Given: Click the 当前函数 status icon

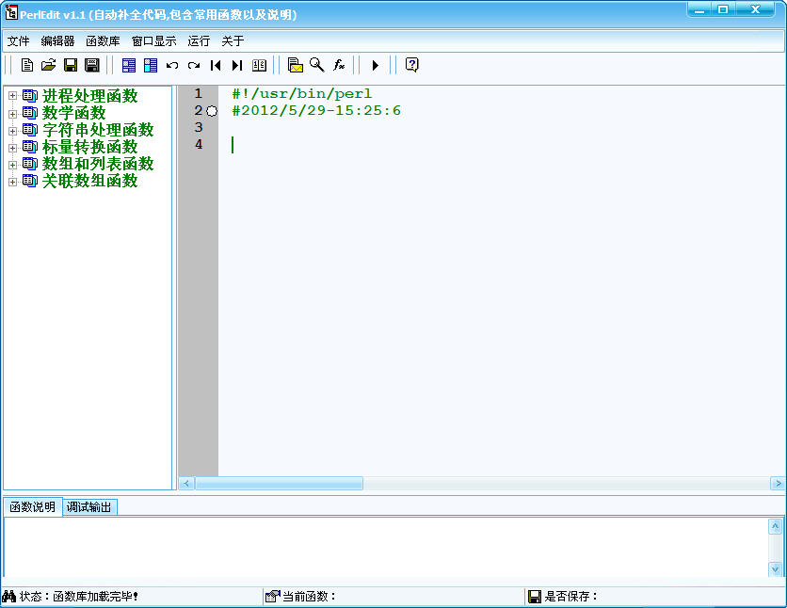Looking at the screenshot, I should pos(272,596).
